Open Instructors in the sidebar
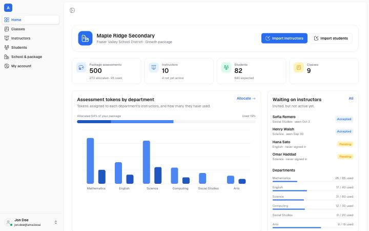Image resolution: width=369 pixels, height=231 pixels. tap(31, 38)
